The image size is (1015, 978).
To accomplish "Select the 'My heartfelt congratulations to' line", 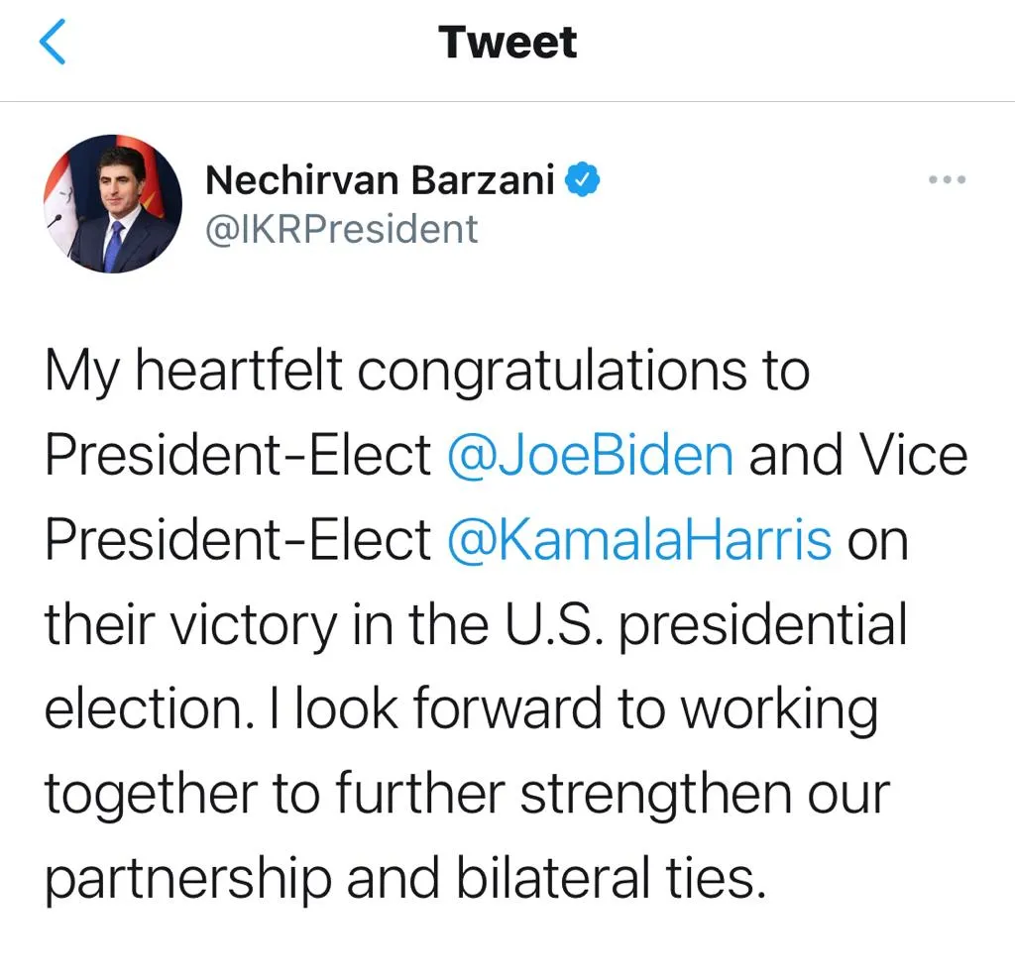I will coord(427,372).
